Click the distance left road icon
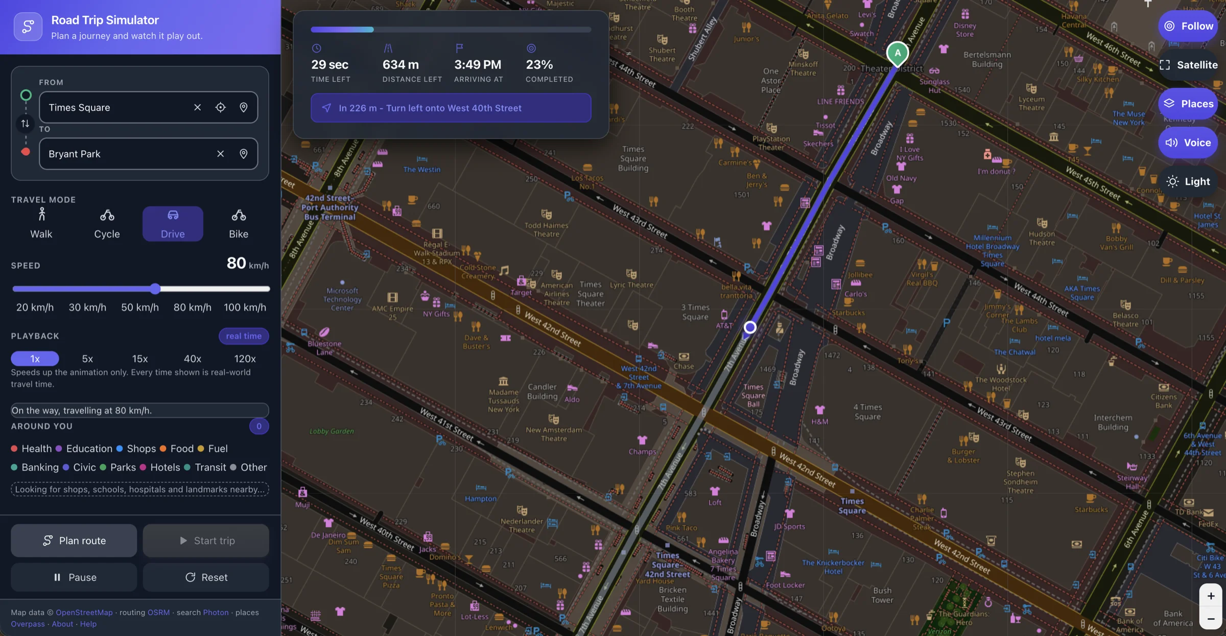1226x636 pixels. [x=388, y=49]
